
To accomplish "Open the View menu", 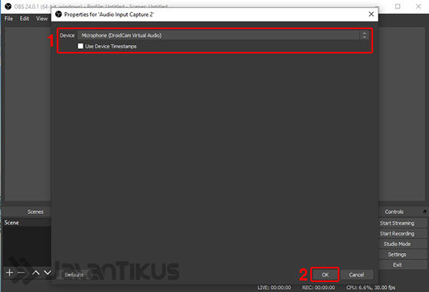I will coord(41,18).
